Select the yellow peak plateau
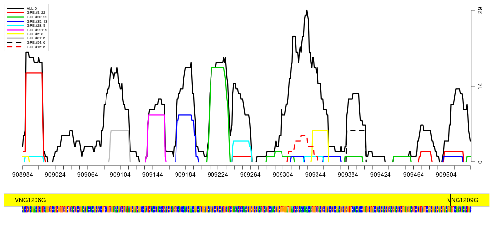Viewport: 493px width, 246px height. pyautogui.click(x=320, y=131)
